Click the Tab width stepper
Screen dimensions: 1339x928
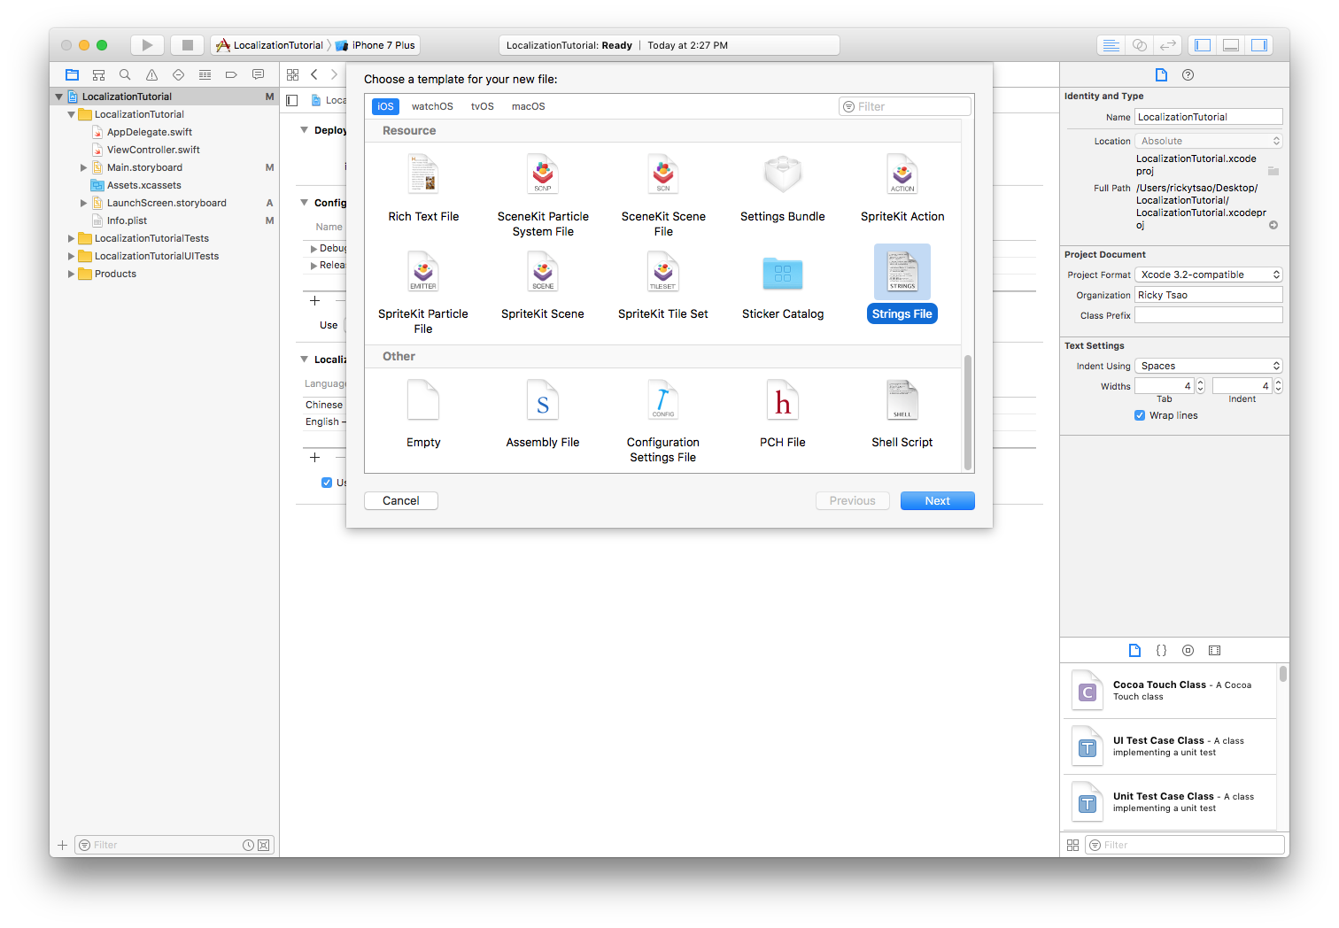pyautogui.click(x=1201, y=386)
